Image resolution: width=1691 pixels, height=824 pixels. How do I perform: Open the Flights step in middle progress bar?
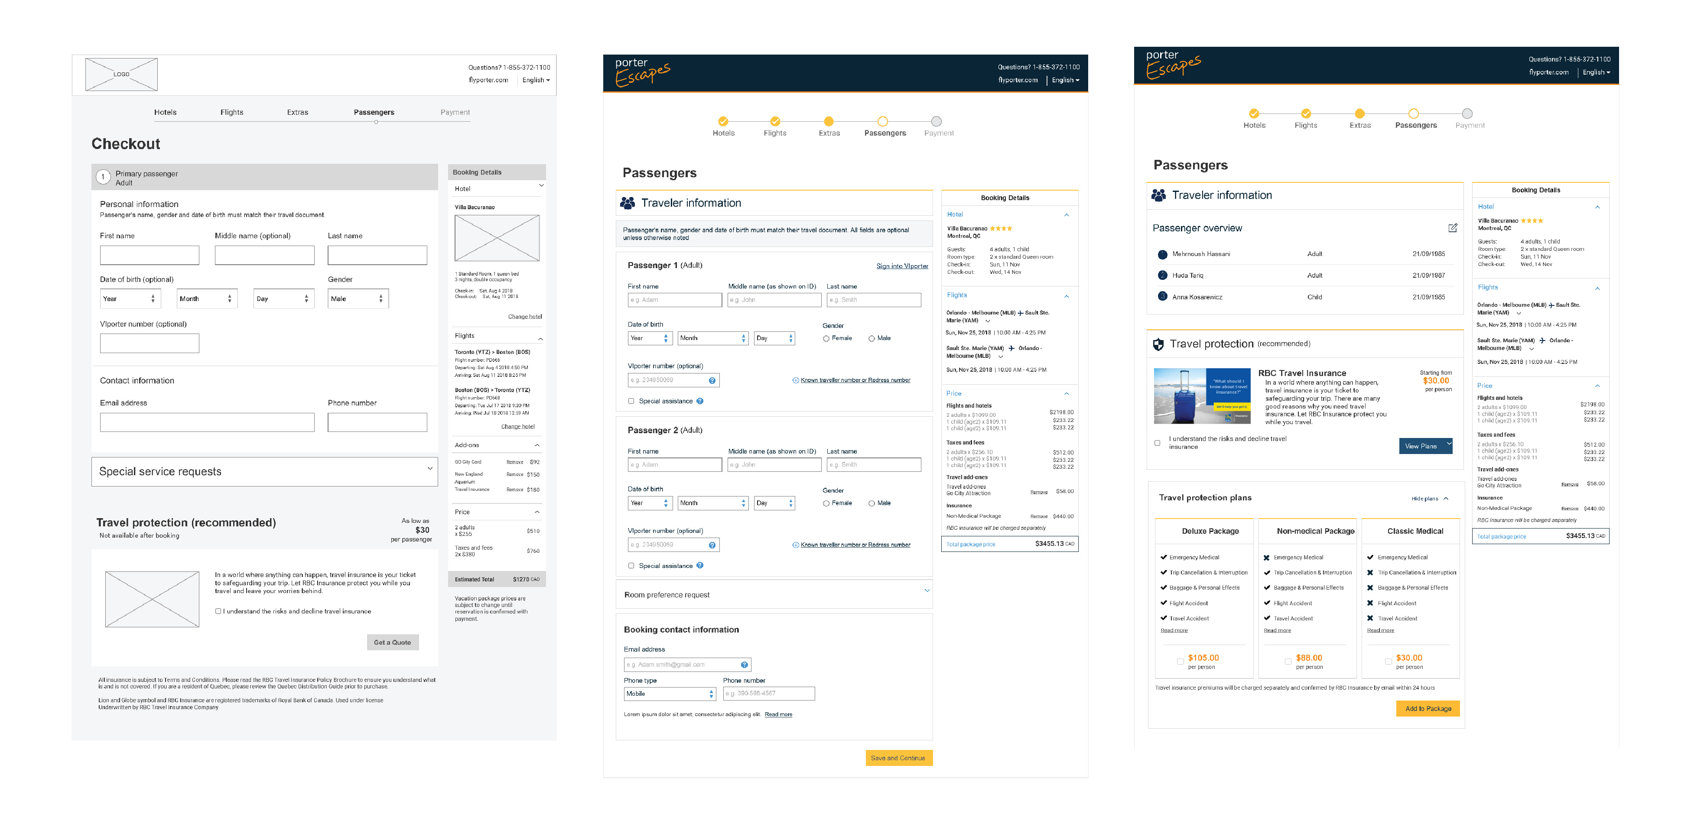pos(774,121)
